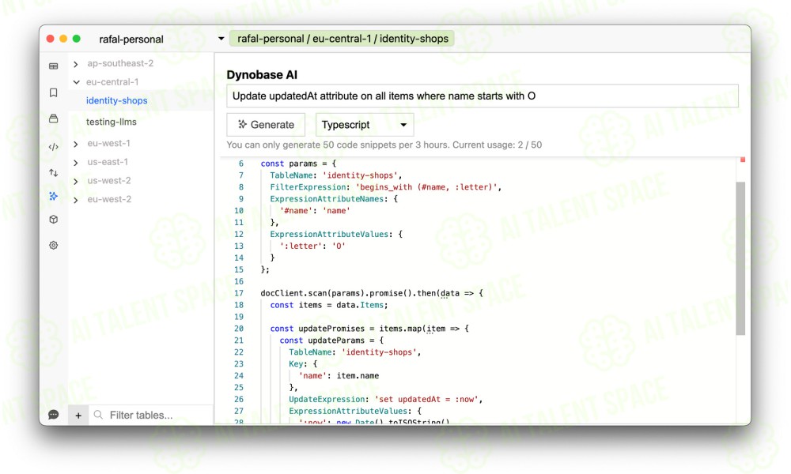Open the code generation icon in sidebar
791x474 pixels.
click(54, 147)
